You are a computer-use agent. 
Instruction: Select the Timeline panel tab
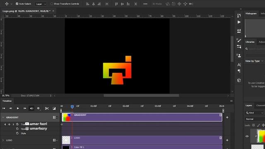point(7,101)
